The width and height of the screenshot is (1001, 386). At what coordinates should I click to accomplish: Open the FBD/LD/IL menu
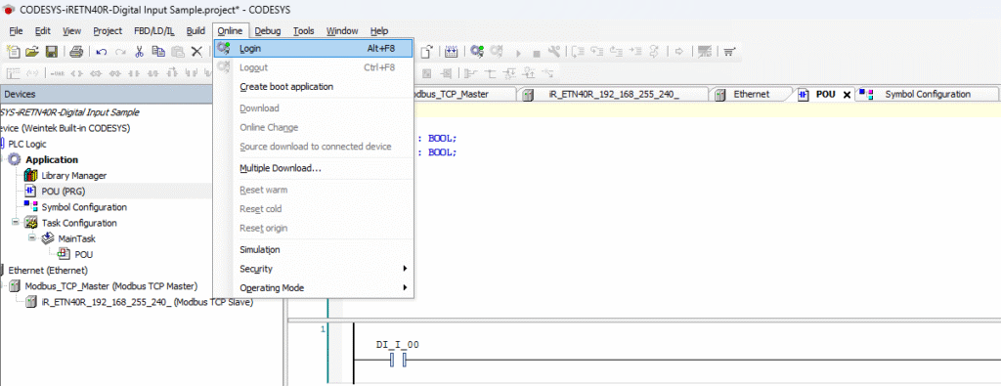pyautogui.click(x=153, y=30)
